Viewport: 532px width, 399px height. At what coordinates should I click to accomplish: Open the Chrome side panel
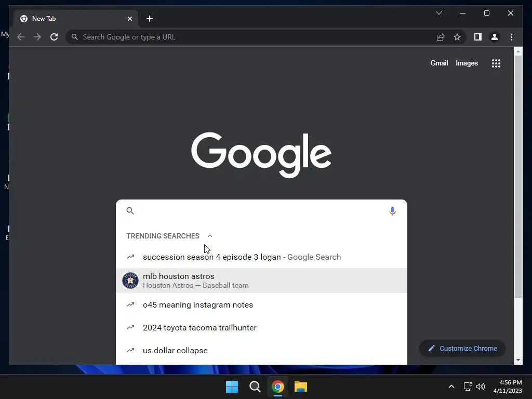(478, 37)
